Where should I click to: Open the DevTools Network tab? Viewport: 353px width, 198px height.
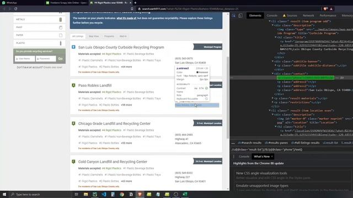pyautogui.click(x=308, y=15)
